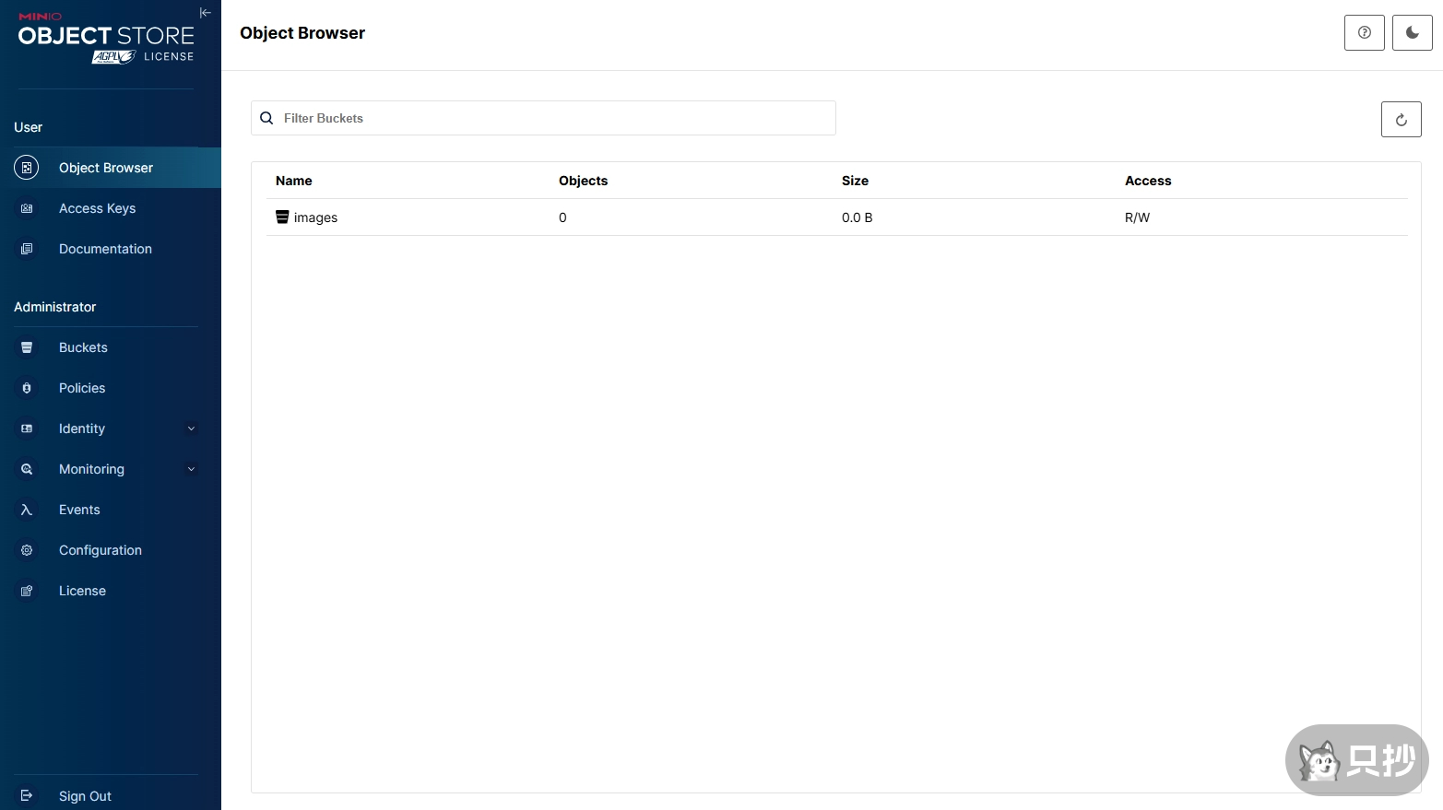Expand the Identity submenu chevron

pos(191,428)
